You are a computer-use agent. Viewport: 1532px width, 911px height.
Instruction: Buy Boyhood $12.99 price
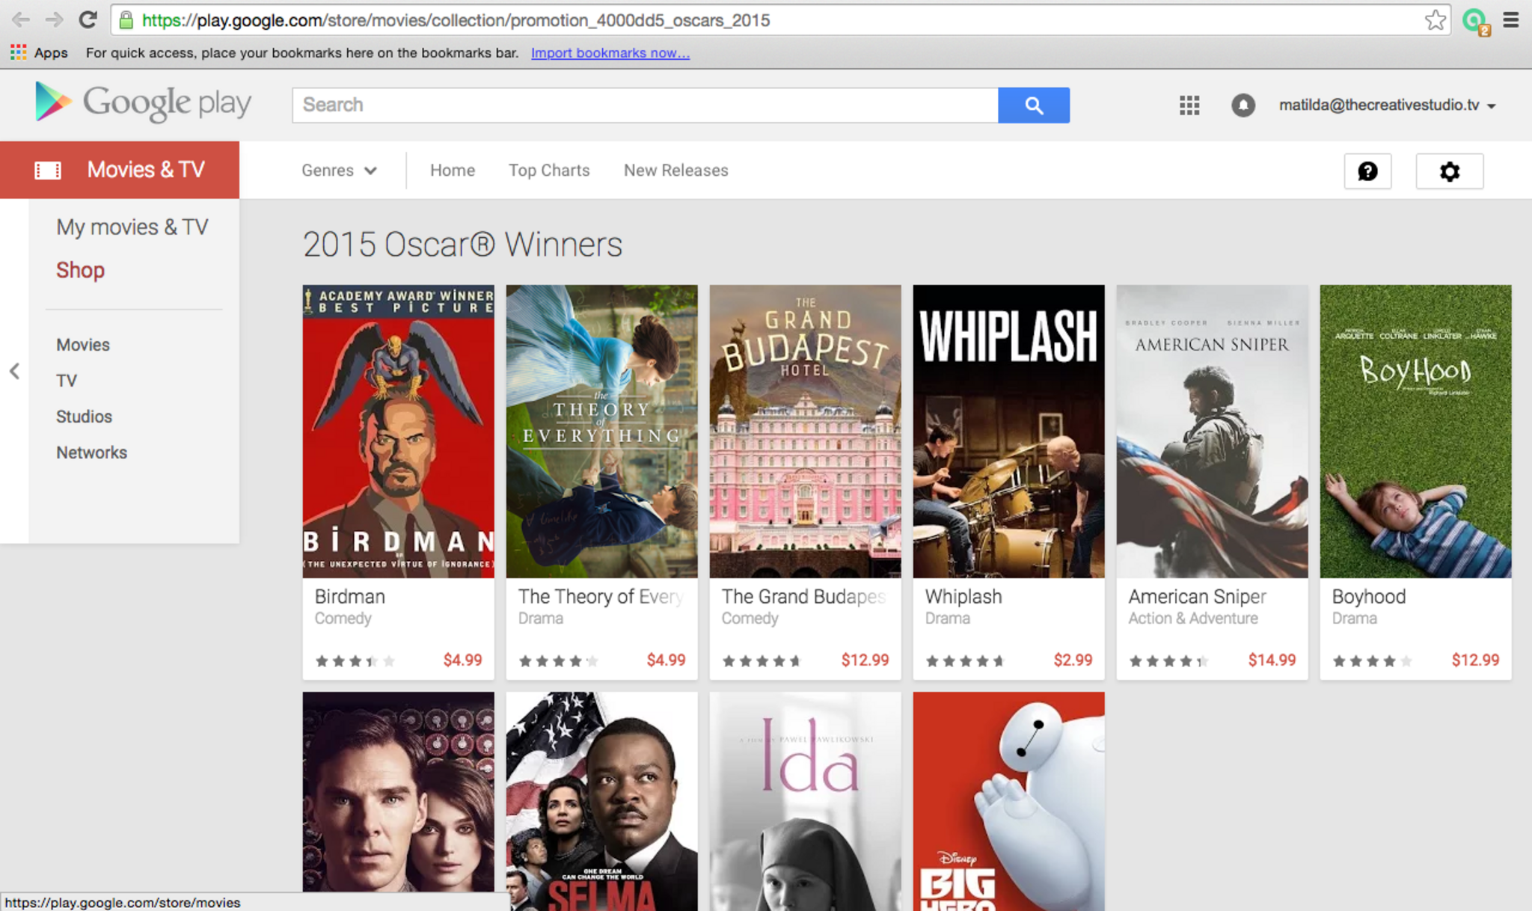[x=1475, y=660]
